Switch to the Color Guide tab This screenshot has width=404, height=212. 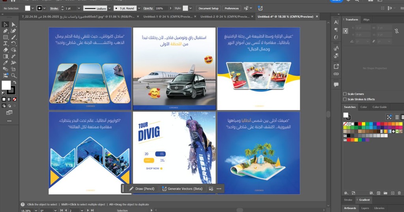tap(380, 107)
